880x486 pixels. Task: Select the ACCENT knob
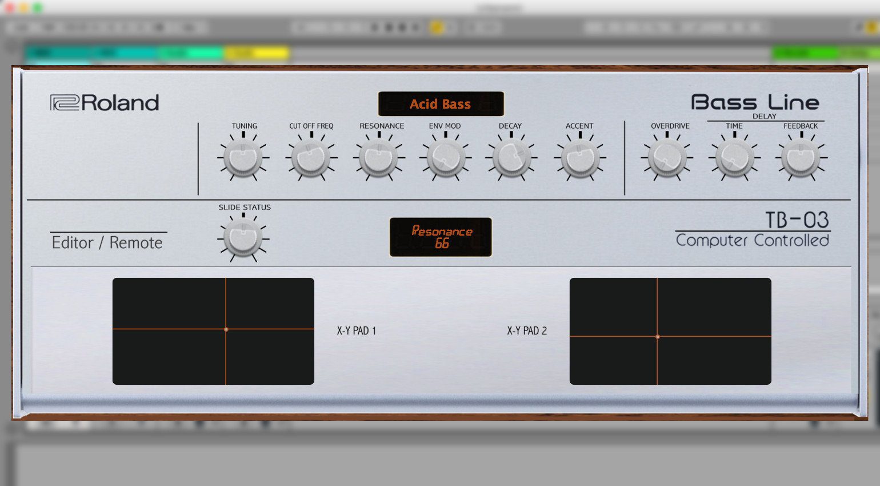tap(580, 157)
